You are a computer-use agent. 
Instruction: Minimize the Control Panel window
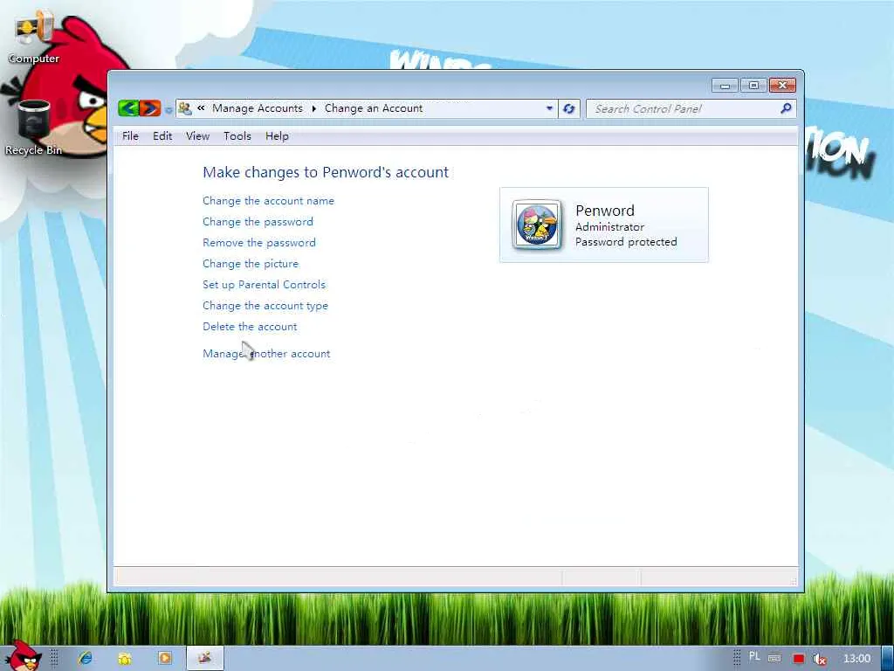726,86
